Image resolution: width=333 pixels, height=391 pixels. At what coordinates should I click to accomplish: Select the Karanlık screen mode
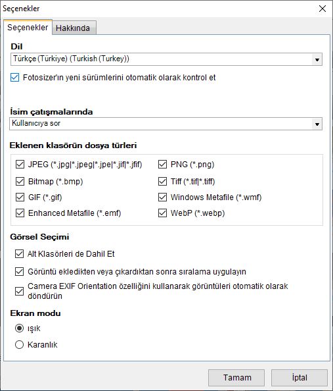tap(20, 345)
